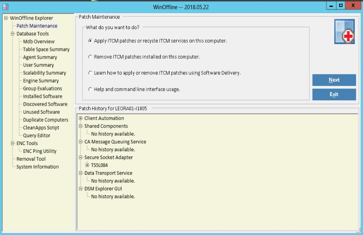363x235 pixels.
Task: Expand the Client Automation history node
Action: tap(81, 118)
